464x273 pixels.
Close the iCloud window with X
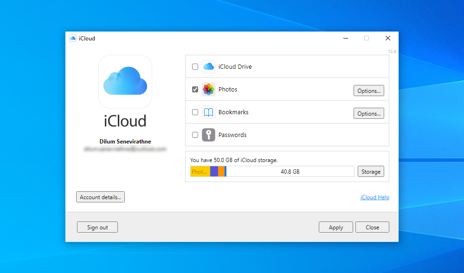point(387,38)
